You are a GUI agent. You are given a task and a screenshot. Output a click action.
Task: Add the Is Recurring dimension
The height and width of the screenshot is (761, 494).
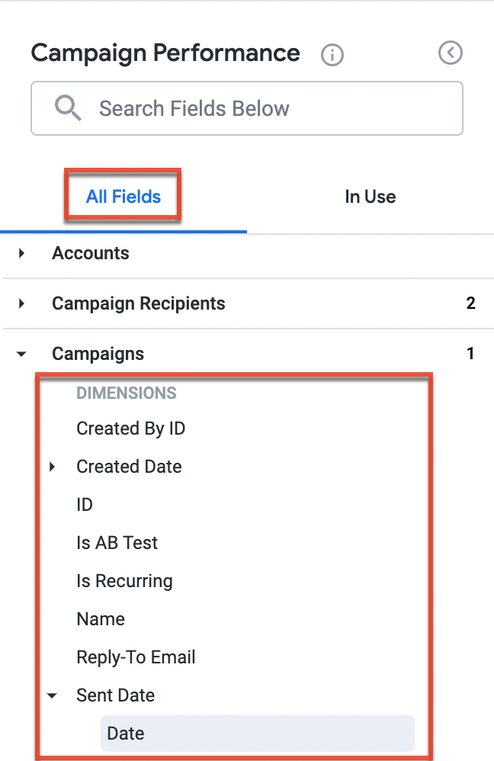pyautogui.click(x=124, y=581)
